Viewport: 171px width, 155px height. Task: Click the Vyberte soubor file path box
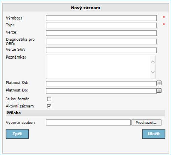[88, 122]
